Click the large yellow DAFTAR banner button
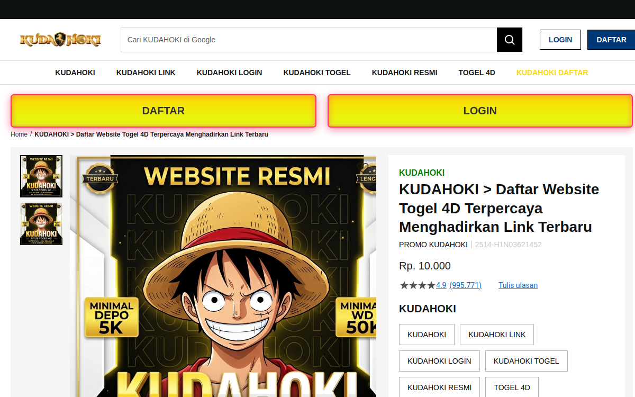Viewport: 635px width, 397px height. 164,111
